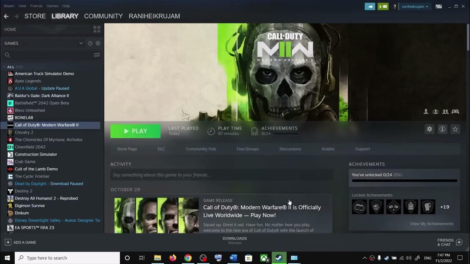The height and width of the screenshot is (264, 470).
Task: Open Steam help question mark icon
Action: tap(395, 7)
